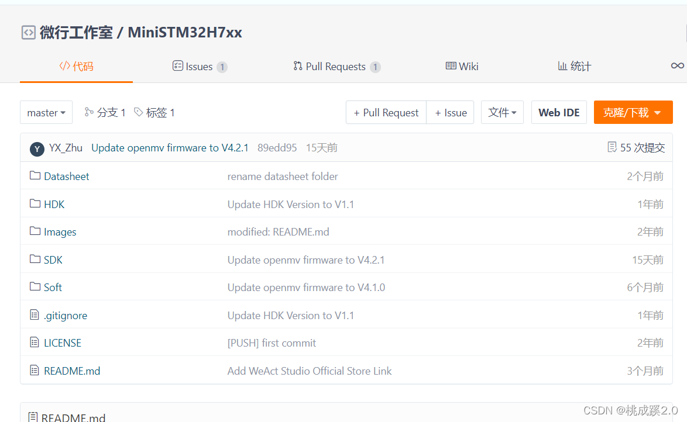Open the LICENSE file
687x422 pixels.
click(63, 343)
